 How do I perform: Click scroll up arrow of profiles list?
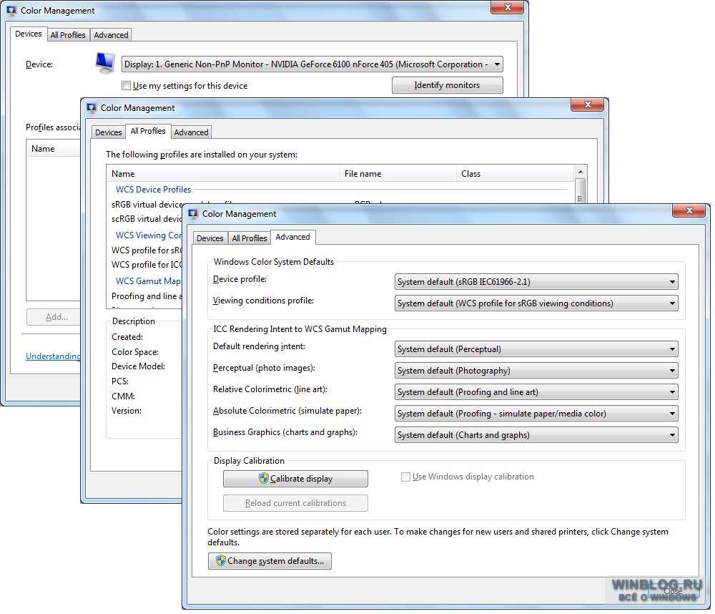(x=581, y=172)
